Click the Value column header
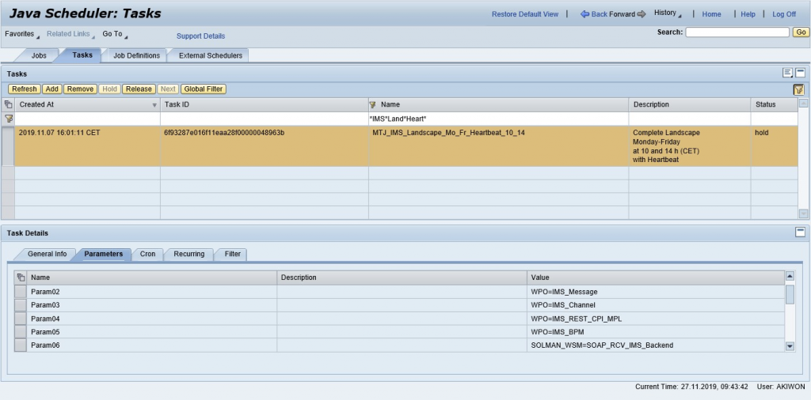The width and height of the screenshot is (811, 400). click(655, 277)
